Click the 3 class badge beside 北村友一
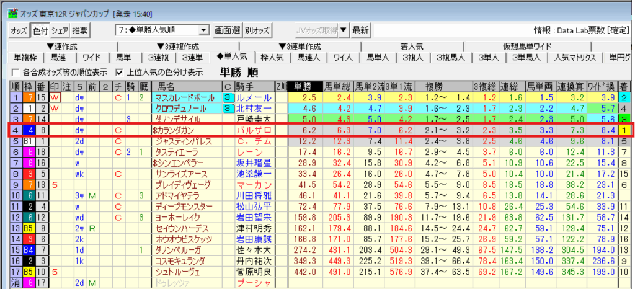Image resolution: width=635 pixels, height=289 pixels. [x=228, y=109]
